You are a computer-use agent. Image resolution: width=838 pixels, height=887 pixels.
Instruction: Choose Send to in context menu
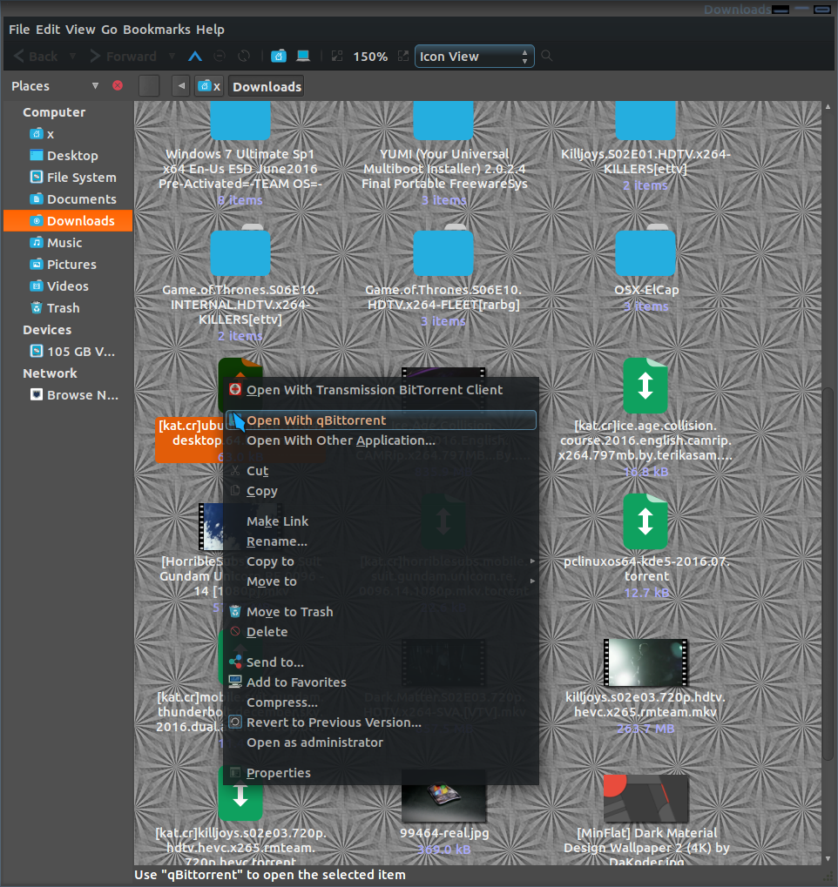381,662
